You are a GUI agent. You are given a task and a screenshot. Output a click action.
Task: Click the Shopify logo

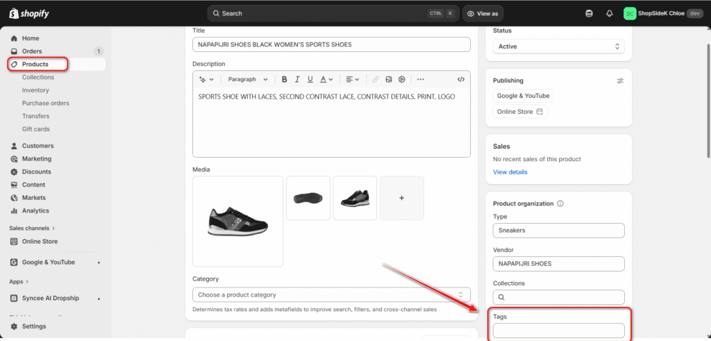pos(29,14)
